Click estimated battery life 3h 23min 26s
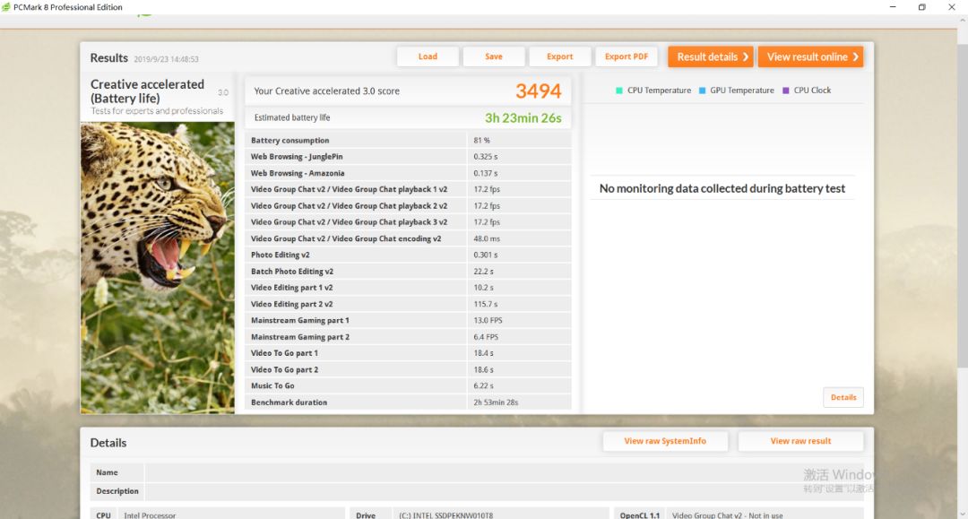 point(523,117)
